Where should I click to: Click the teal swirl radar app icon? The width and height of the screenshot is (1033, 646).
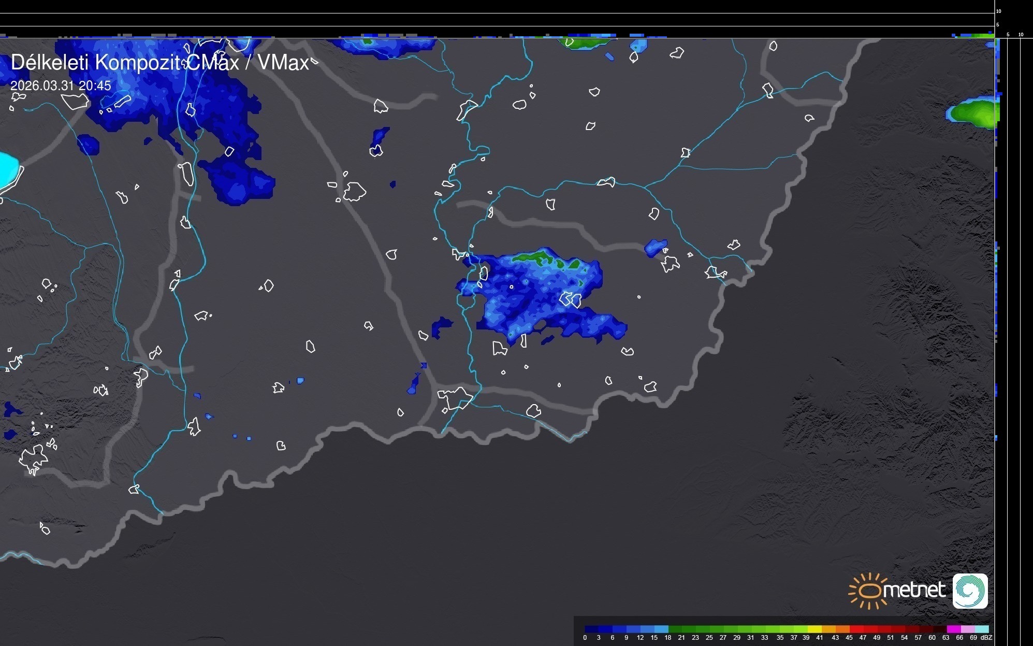pyautogui.click(x=970, y=591)
